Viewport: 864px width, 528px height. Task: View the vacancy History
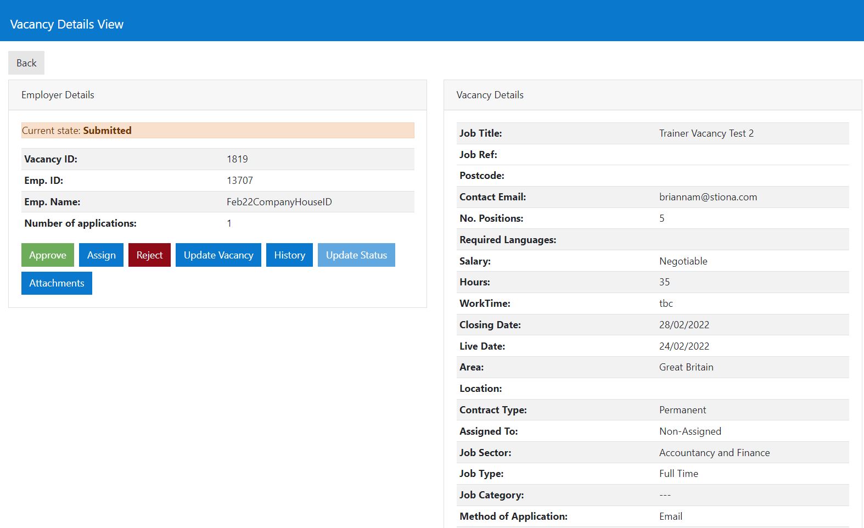(289, 255)
